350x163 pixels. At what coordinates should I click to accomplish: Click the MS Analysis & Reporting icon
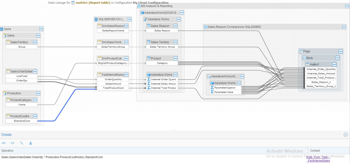139,6
